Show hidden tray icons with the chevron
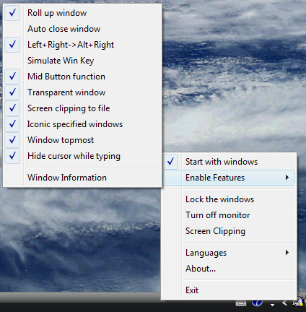Screen dimensions: 306x312 click(x=285, y=303)
